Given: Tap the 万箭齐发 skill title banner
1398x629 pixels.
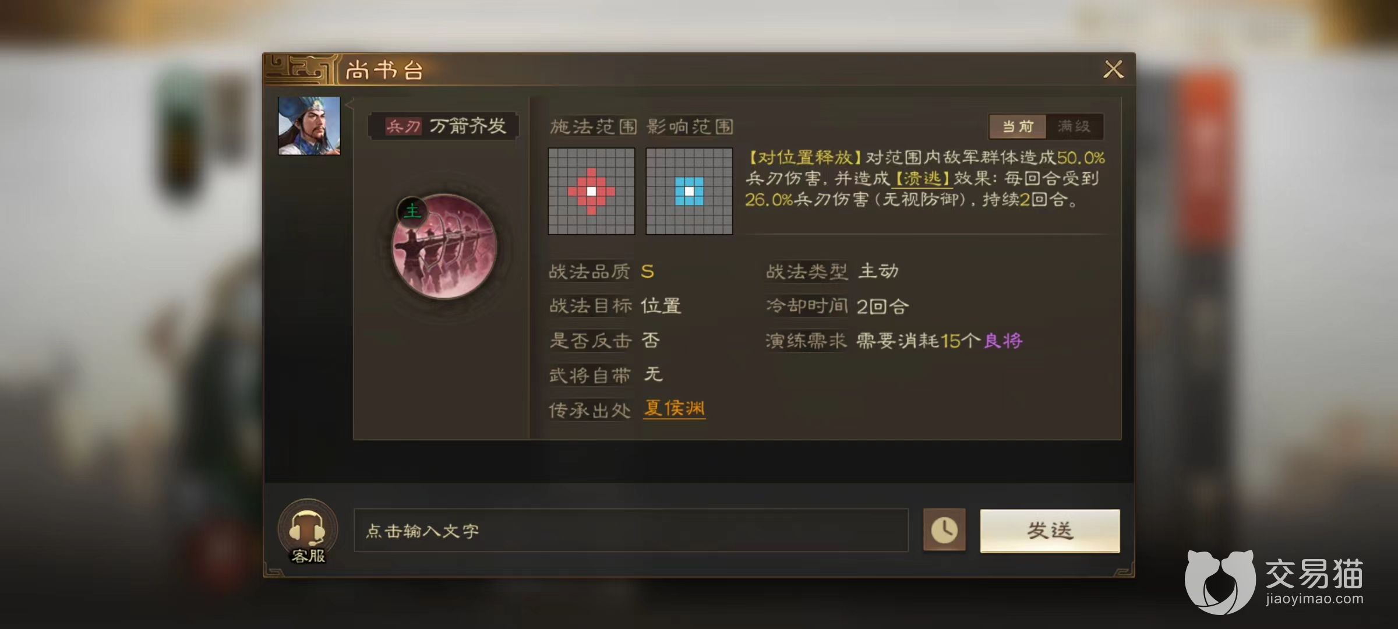Looking at the screenshot, I should pyautogui.click(x=443, y=126).
